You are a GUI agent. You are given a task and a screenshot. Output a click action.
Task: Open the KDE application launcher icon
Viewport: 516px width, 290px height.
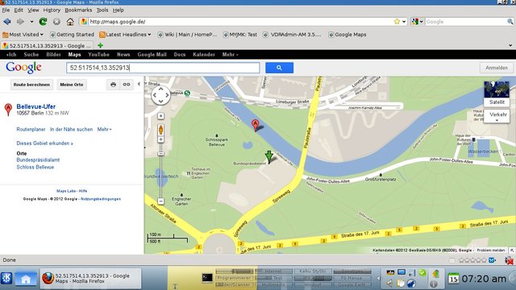pyautogui.click(x=6, y=278)
